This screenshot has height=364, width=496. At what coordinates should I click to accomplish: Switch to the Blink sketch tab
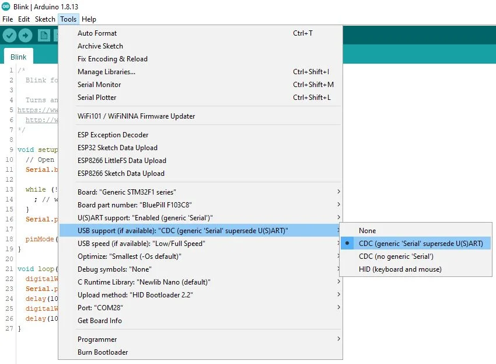19,57
